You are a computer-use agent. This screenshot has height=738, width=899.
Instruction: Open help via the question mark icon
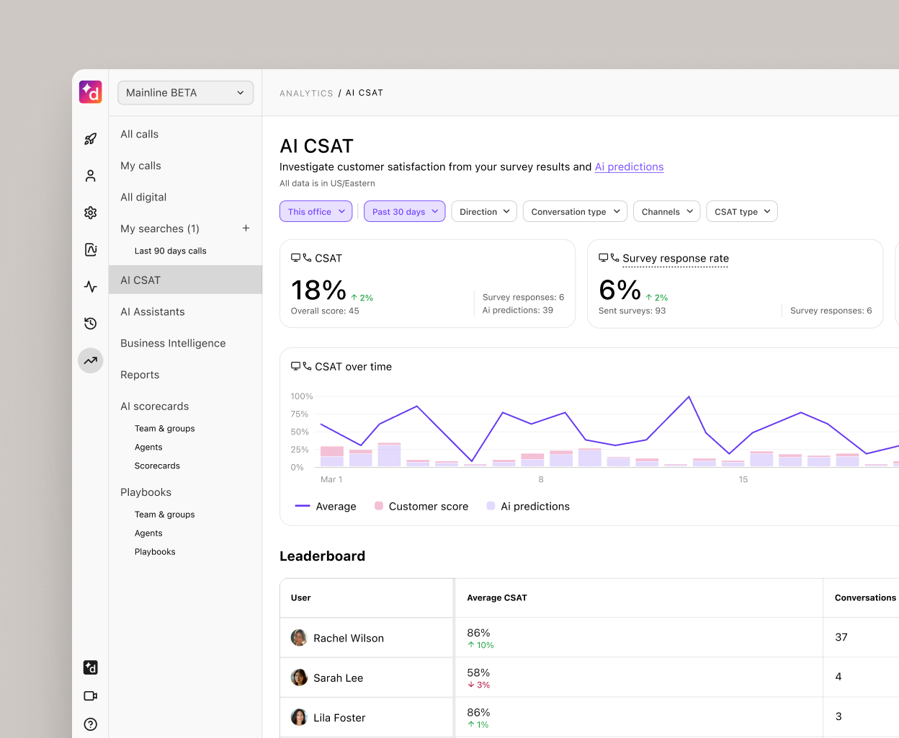point(90,724)
